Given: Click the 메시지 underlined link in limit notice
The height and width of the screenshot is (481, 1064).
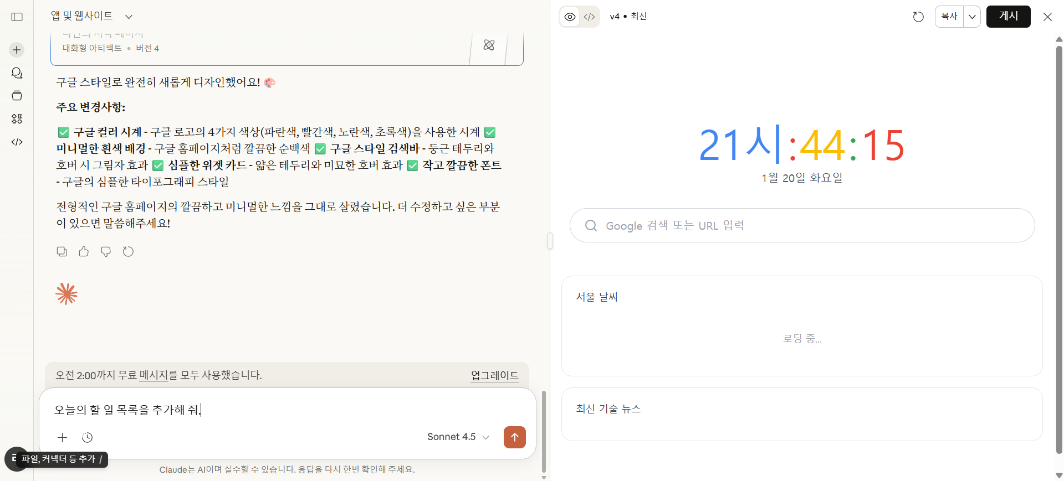Looking at the screenshot, I should point(154,375).
